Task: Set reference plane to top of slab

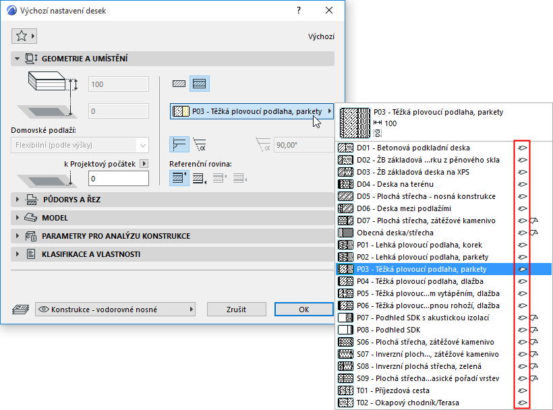Action: pos(179,178)
